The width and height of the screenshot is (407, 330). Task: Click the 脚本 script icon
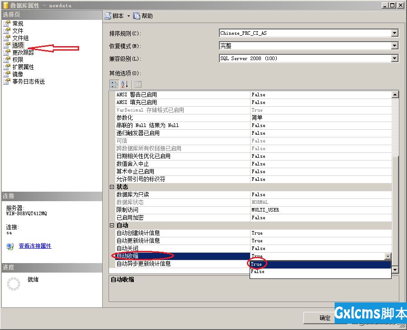[108, 16]
